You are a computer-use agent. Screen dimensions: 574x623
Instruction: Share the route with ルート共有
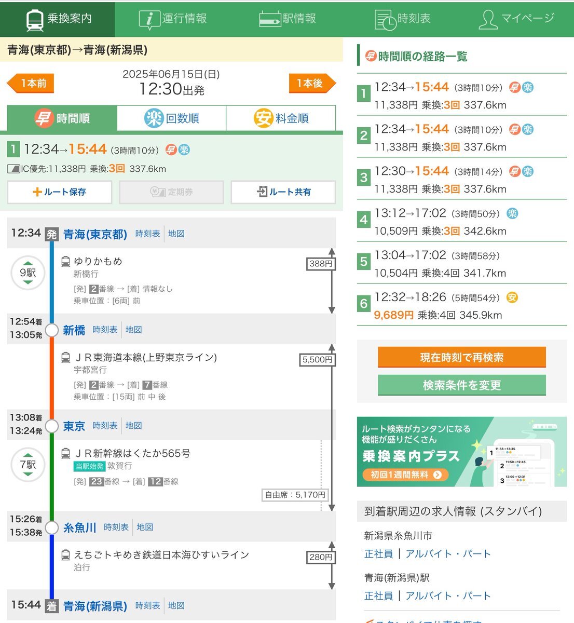click(283, 192)
